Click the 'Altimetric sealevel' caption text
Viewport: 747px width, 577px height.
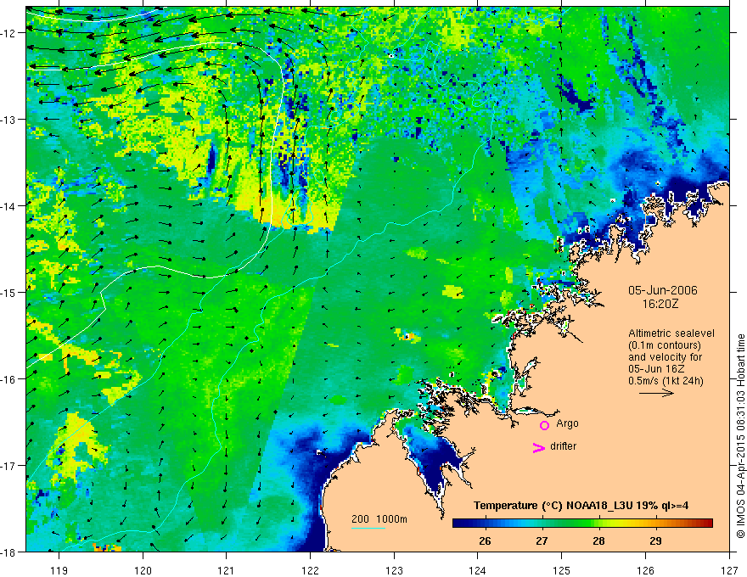671,333
